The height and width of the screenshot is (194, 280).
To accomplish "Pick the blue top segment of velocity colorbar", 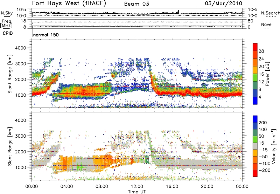I will 255,119.
